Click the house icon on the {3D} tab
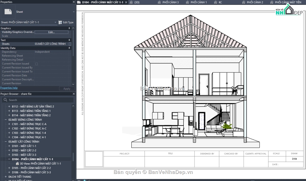 click(x=131, y=2)
